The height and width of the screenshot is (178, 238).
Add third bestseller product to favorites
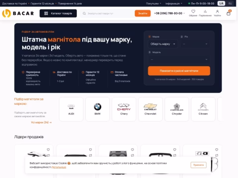[132, 150]
